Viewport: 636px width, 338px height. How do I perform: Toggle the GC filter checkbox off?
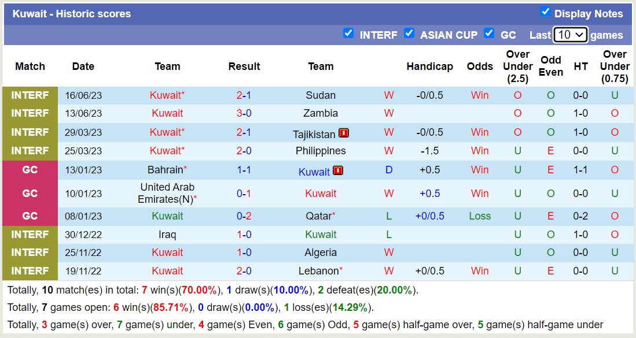click(489, 34)
